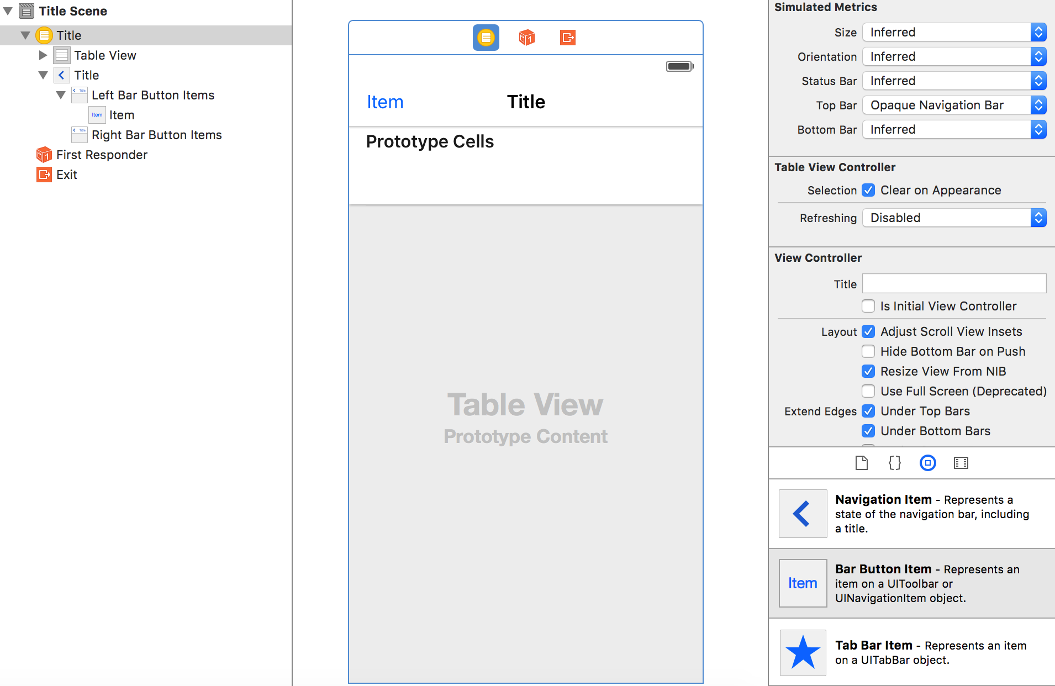
Task: Click the Prototype Cells section header
Action: pos(430,141)
